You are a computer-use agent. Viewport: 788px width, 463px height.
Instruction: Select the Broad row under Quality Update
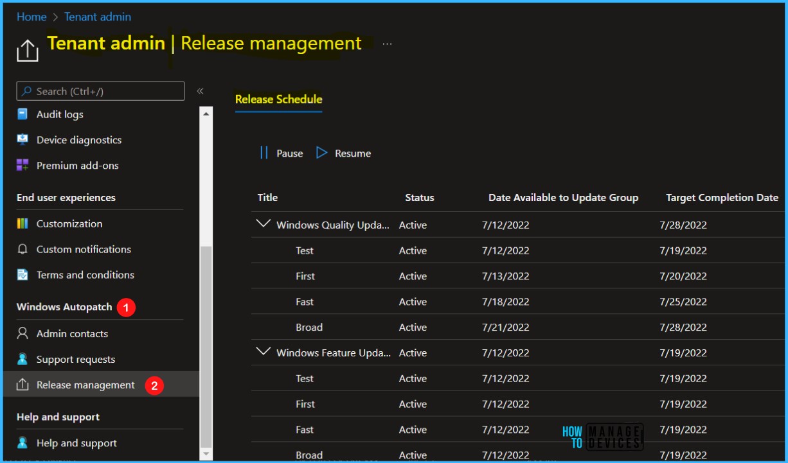tap(517, 328)
